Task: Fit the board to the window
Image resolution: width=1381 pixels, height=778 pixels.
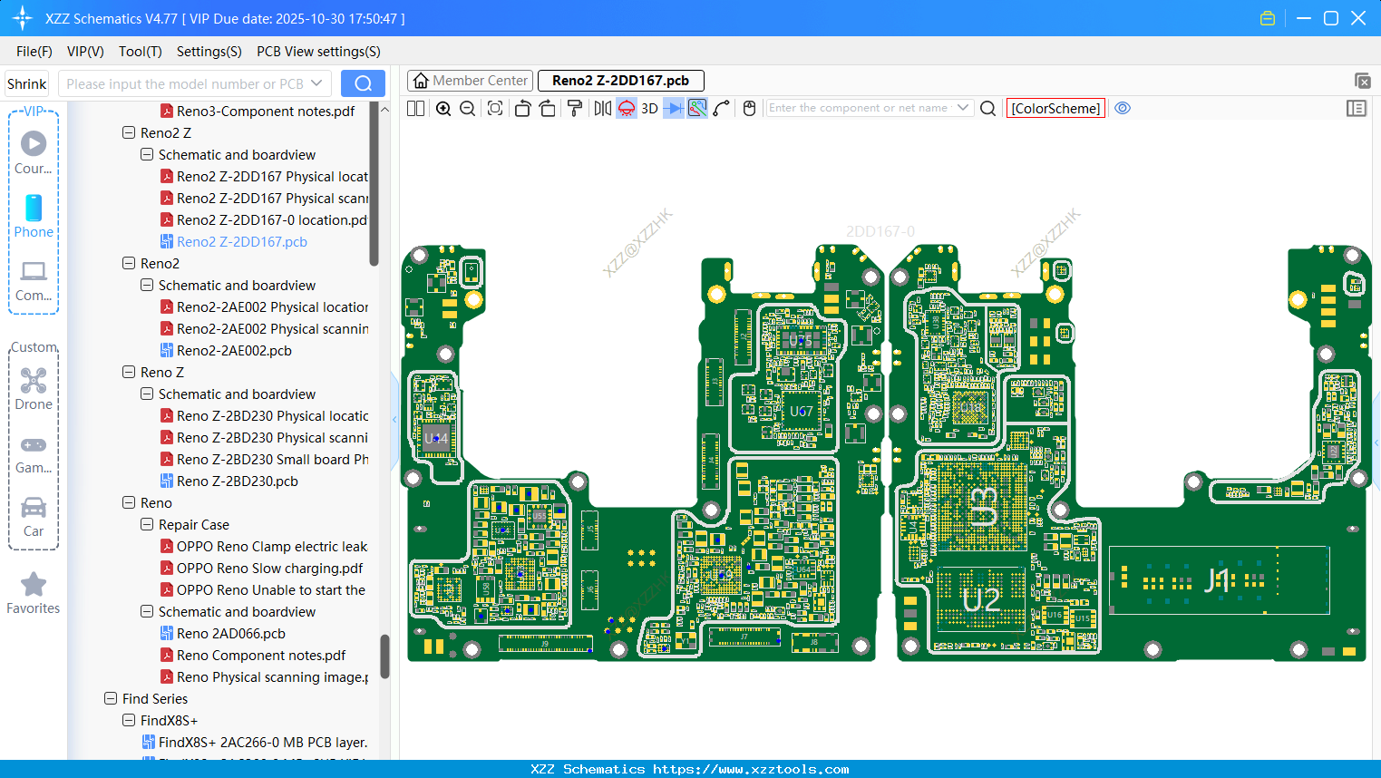Action: click(x=495, y=108)
